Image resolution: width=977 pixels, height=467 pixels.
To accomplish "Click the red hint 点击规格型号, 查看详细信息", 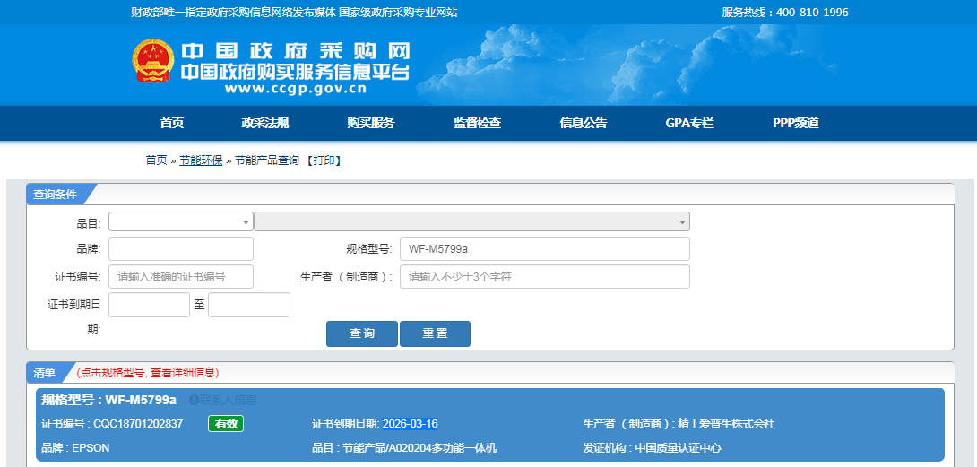I will (148, 373).
